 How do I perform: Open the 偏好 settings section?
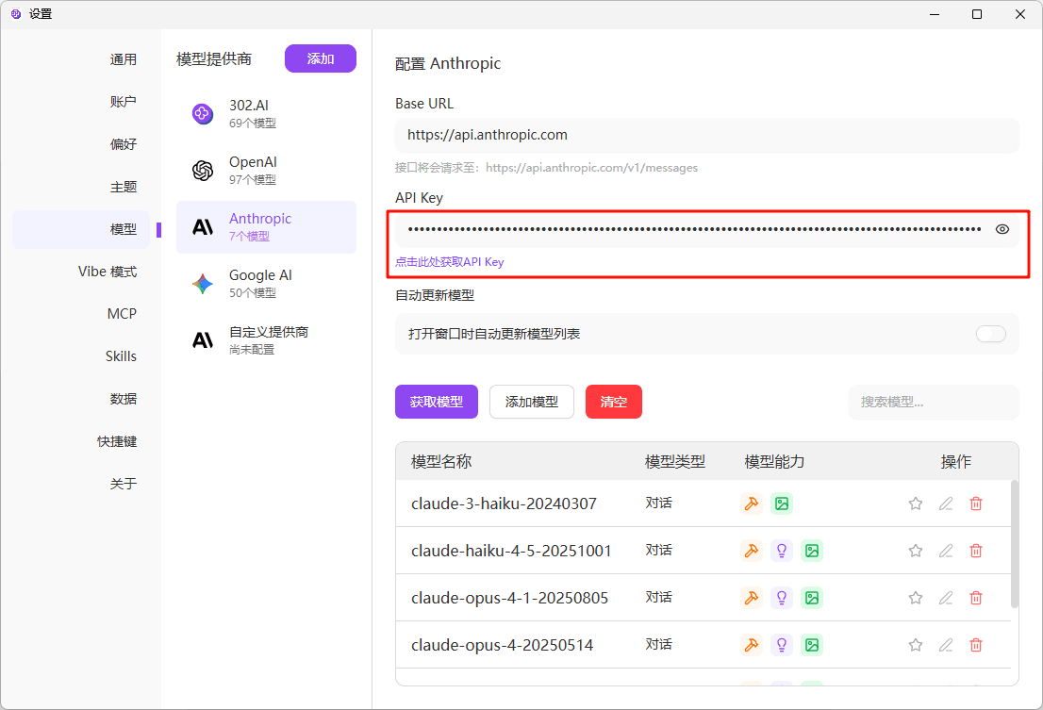(x=123, y=144)
